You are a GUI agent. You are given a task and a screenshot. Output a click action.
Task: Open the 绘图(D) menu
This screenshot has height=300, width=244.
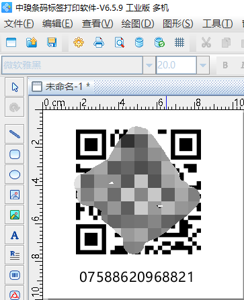(138, 23)
